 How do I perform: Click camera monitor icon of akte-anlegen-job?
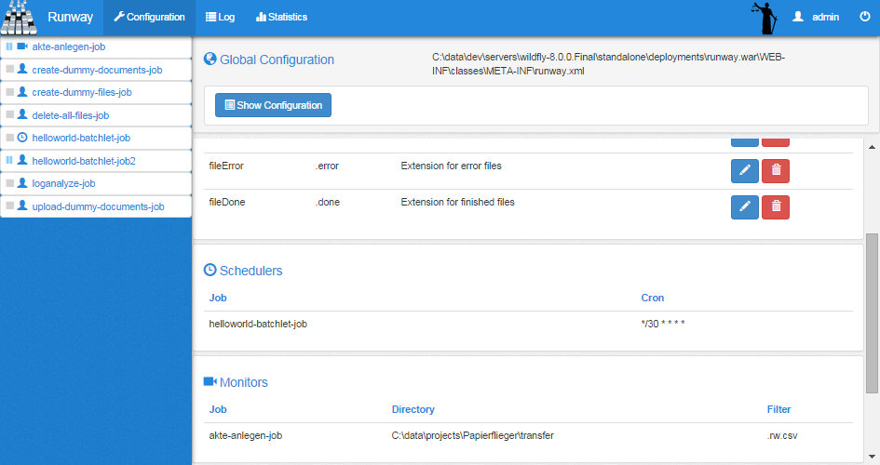[x=22, y=46]
